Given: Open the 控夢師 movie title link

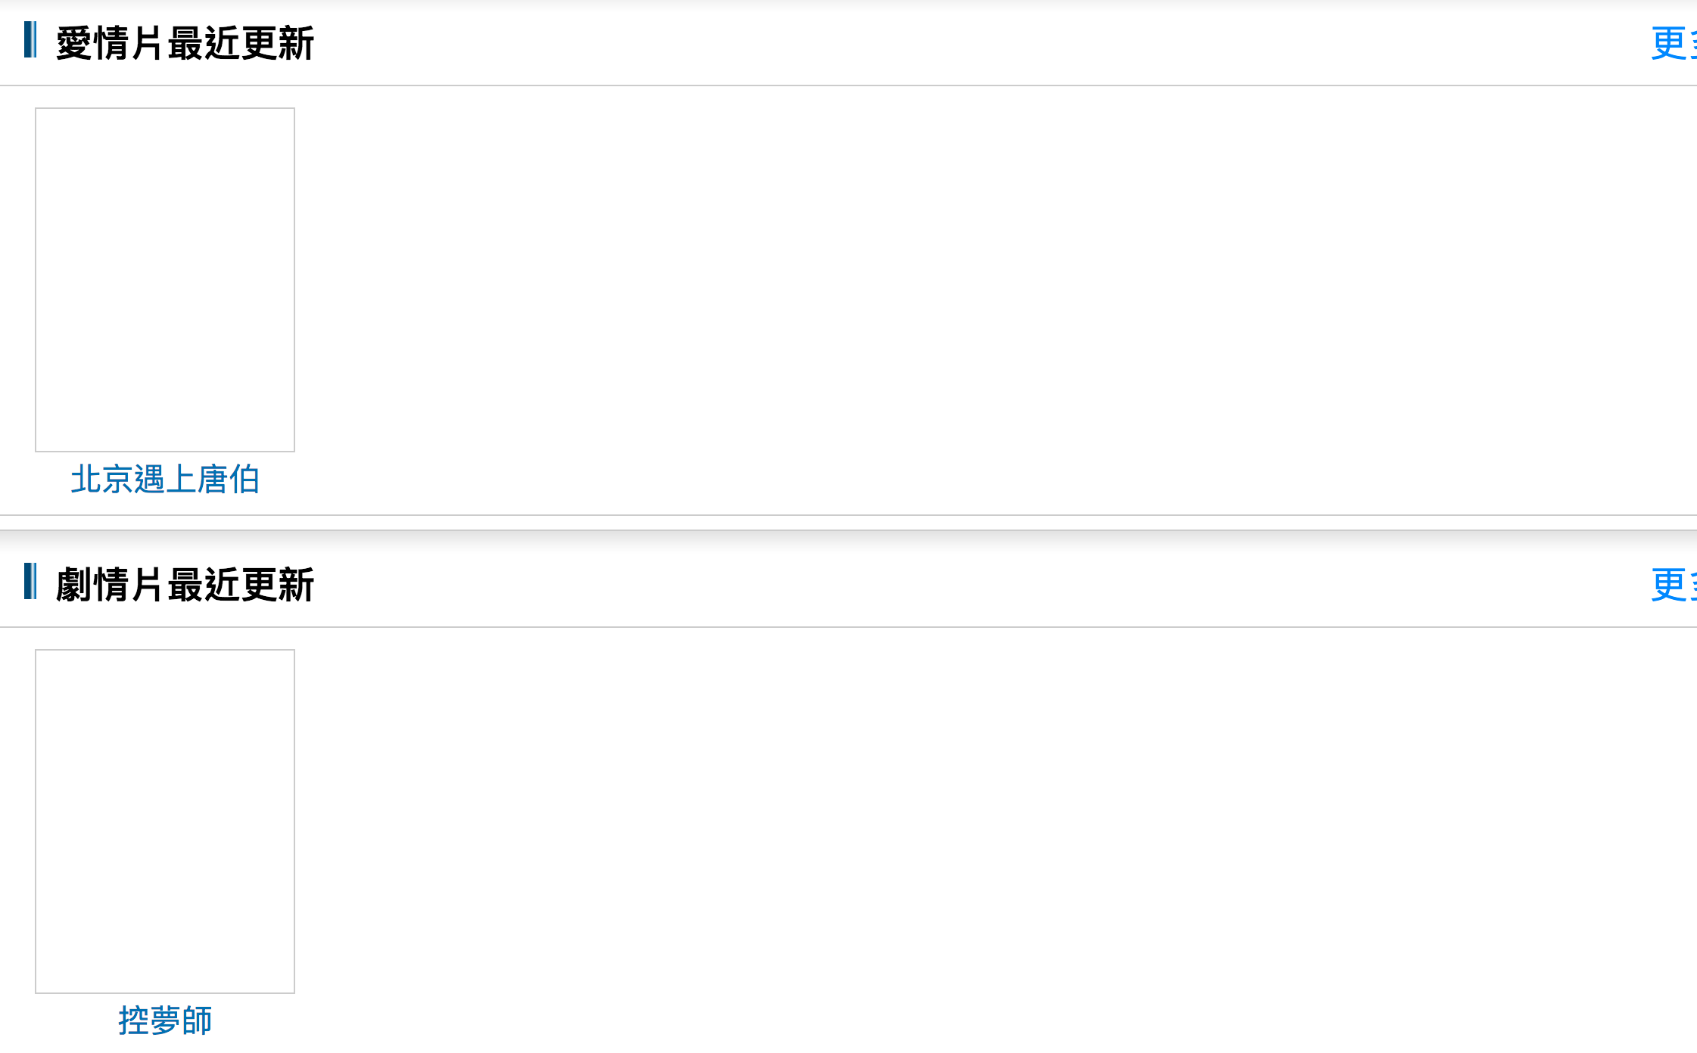Looking at the screenshot, I should click(165, 1020).
